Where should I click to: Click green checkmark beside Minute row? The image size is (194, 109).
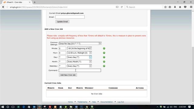[x=104, y=48]
